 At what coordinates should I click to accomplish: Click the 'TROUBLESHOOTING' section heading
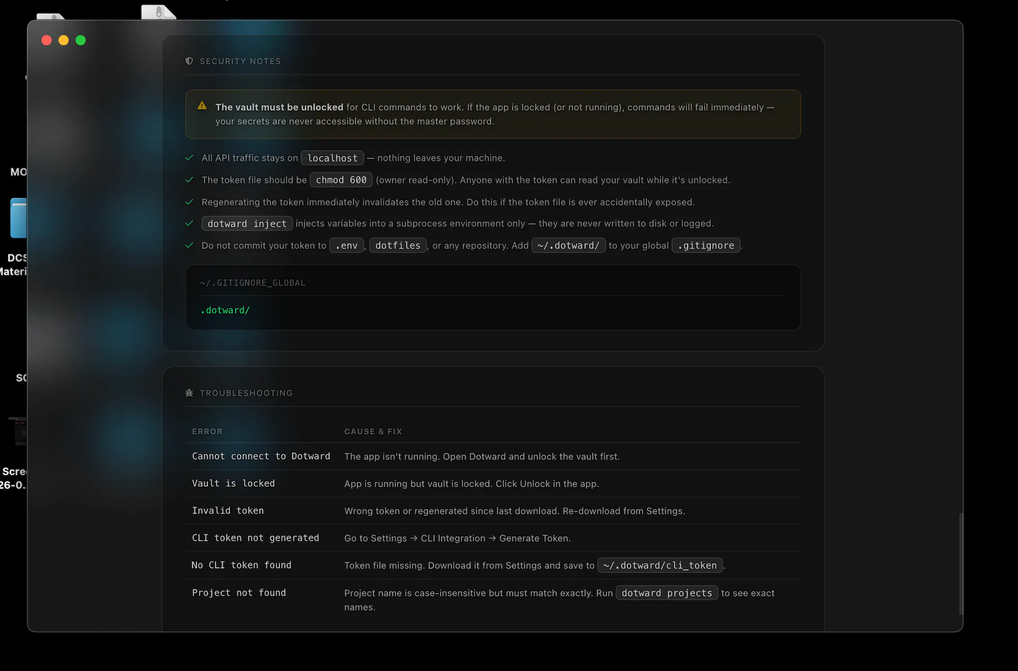point(246,393)
